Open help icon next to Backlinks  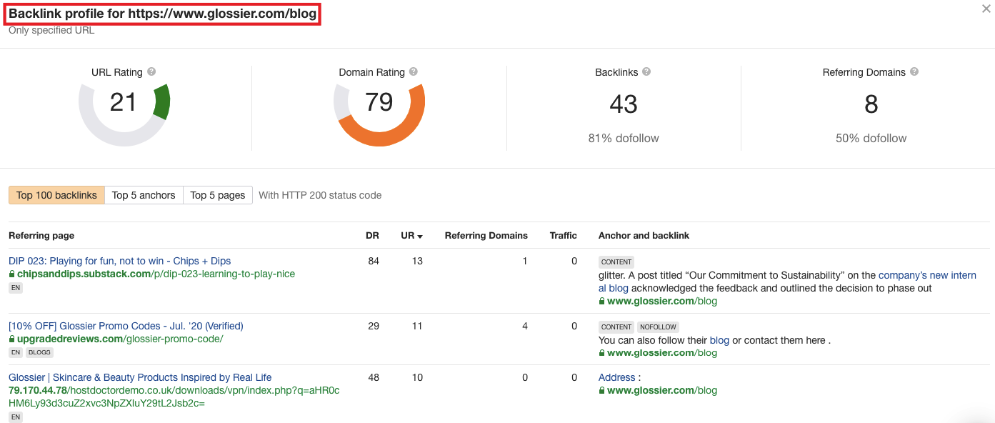point(646,72)
